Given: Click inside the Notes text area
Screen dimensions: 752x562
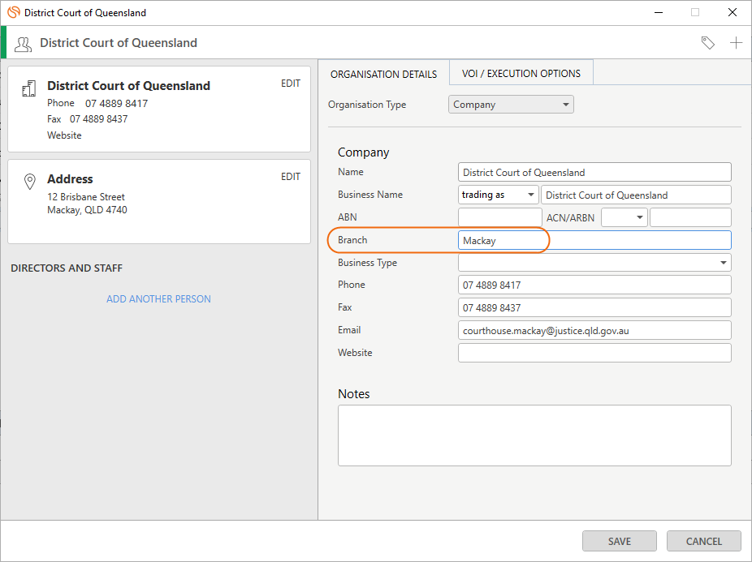Looking at the screenshot, I should [534, 435].
